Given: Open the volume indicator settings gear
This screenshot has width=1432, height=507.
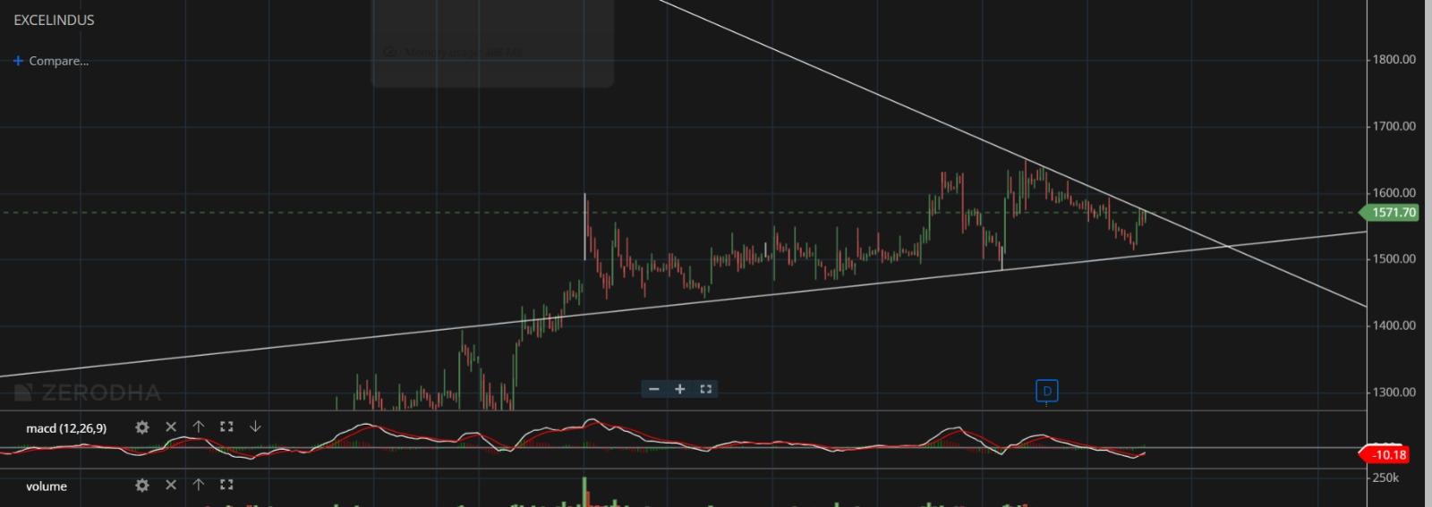Looking at the screenshot, I should [x=141, y=485].
